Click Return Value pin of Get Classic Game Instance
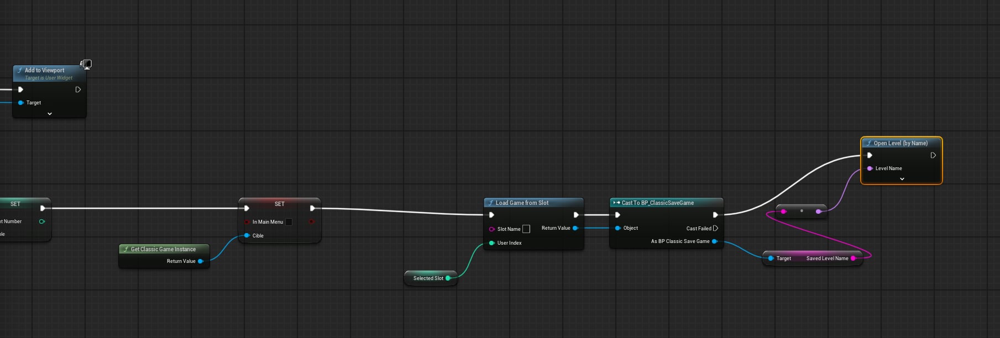 pos(200,261)
